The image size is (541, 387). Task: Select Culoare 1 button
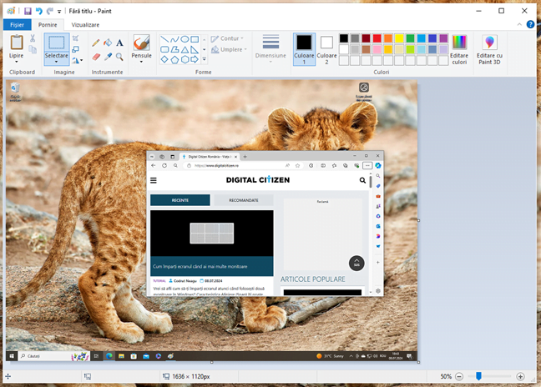coord(304,49)
